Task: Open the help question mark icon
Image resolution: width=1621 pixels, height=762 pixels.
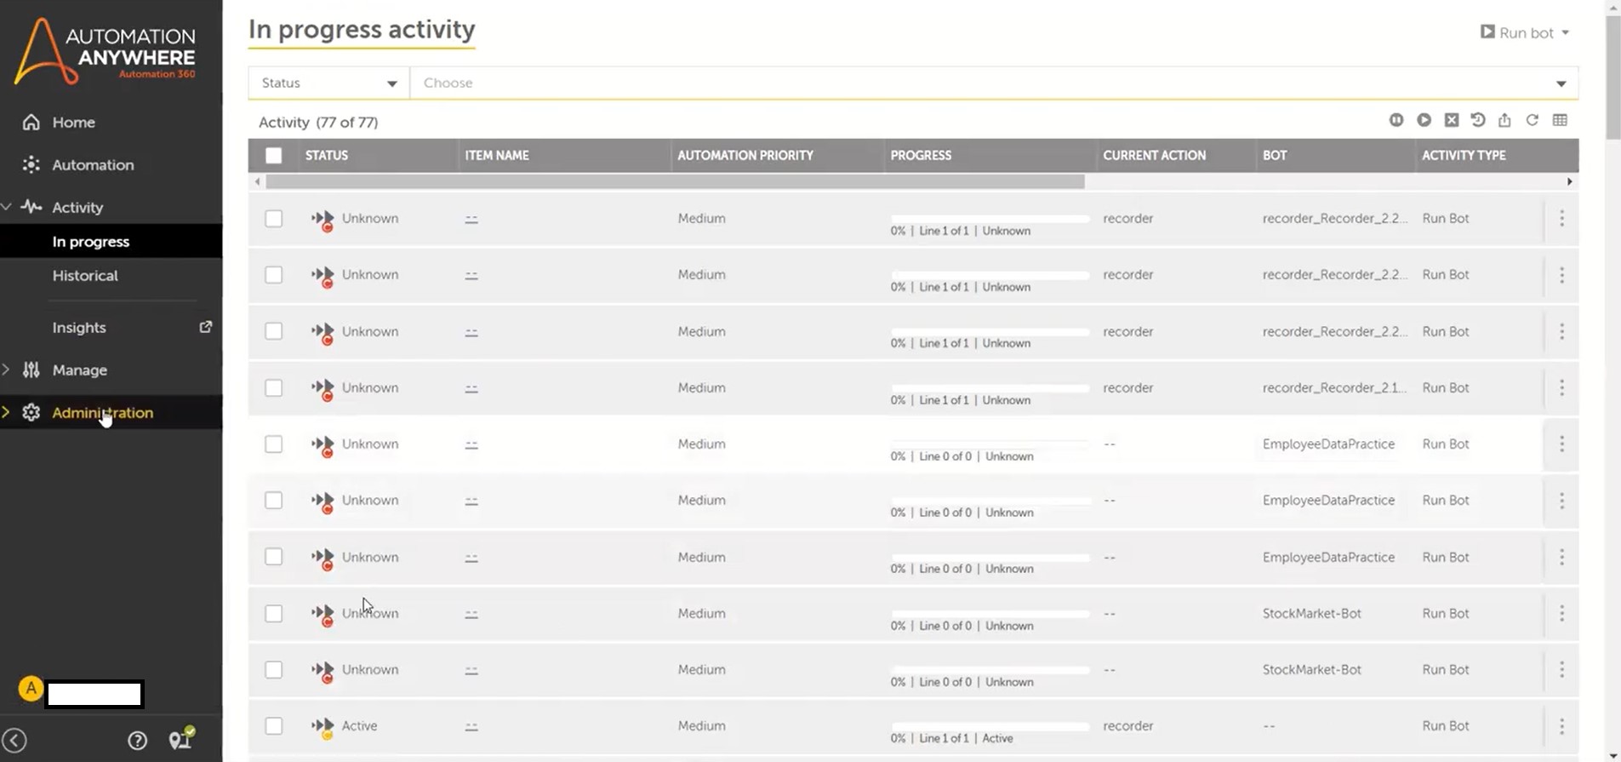Action: pyautogui.click(x=137, y=741)
